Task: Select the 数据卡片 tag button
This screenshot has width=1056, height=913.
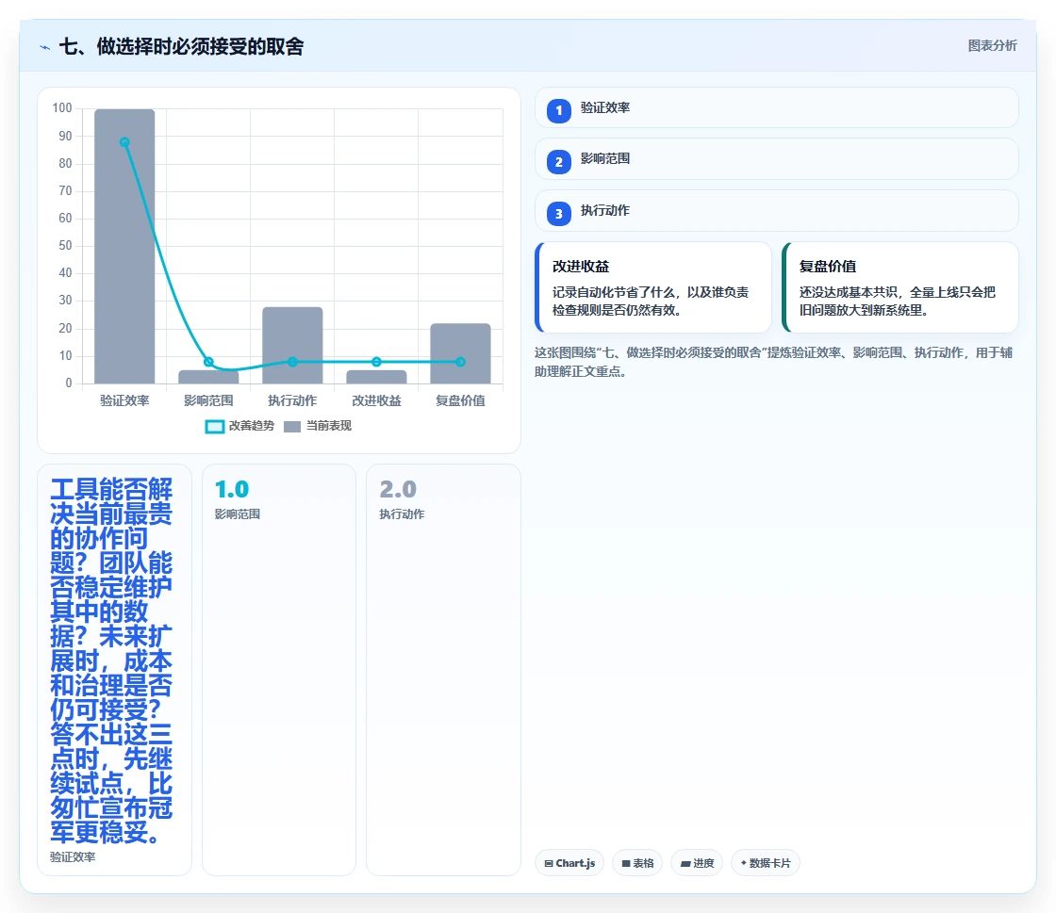Action: [x=765, y=863]
